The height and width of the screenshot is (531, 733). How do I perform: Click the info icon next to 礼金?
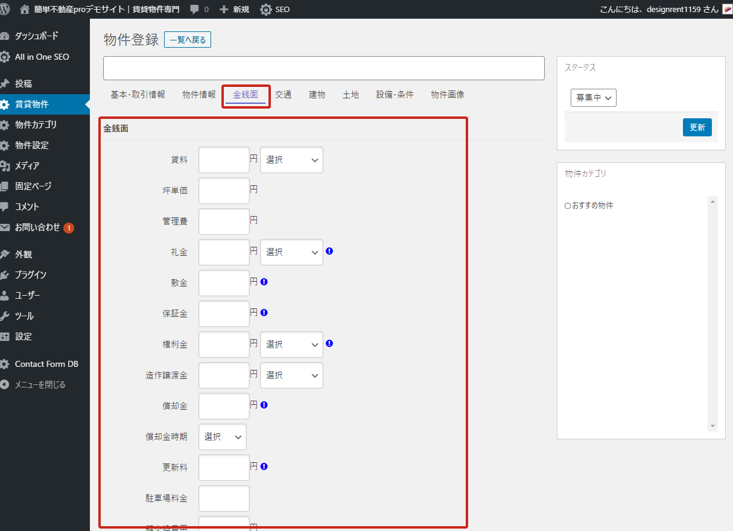pos(329,251)
